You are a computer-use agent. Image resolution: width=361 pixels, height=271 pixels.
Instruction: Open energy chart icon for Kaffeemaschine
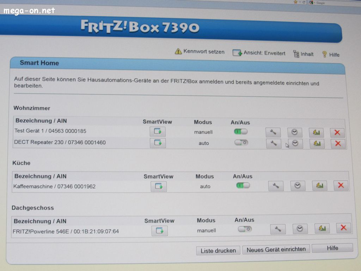(319, 186)
